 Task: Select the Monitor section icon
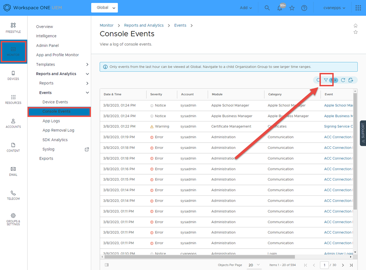click(13, 52)
